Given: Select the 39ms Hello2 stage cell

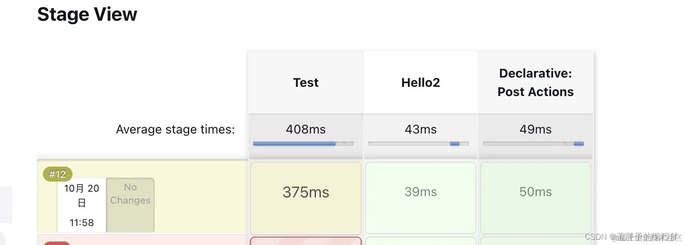Looking at the screenshot, I should click(421, 198).
